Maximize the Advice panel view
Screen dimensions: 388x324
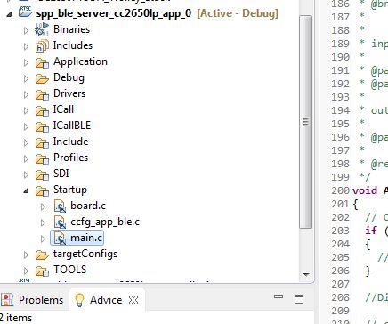(x=299, y=299)
